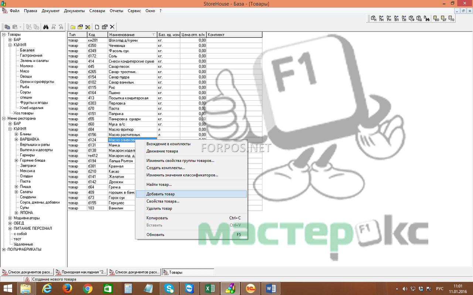Expand the Горячие блюда tree node

tap(16, 160)
